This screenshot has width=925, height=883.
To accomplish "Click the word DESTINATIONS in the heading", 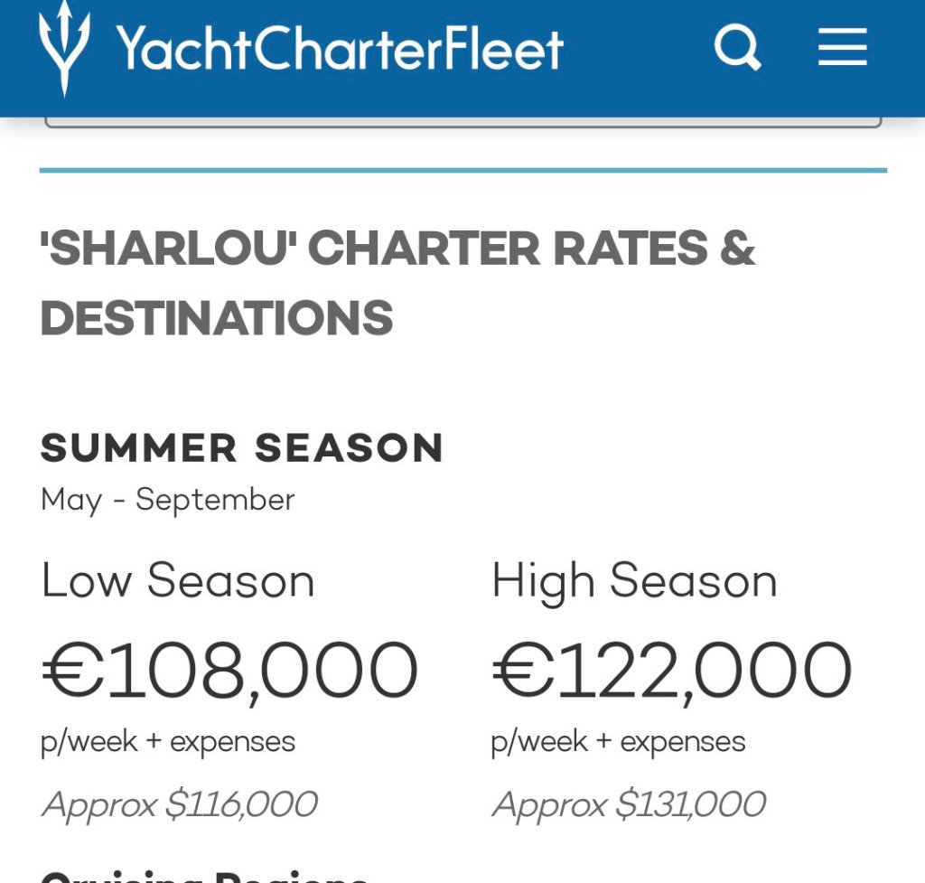I will pos(217,318).
